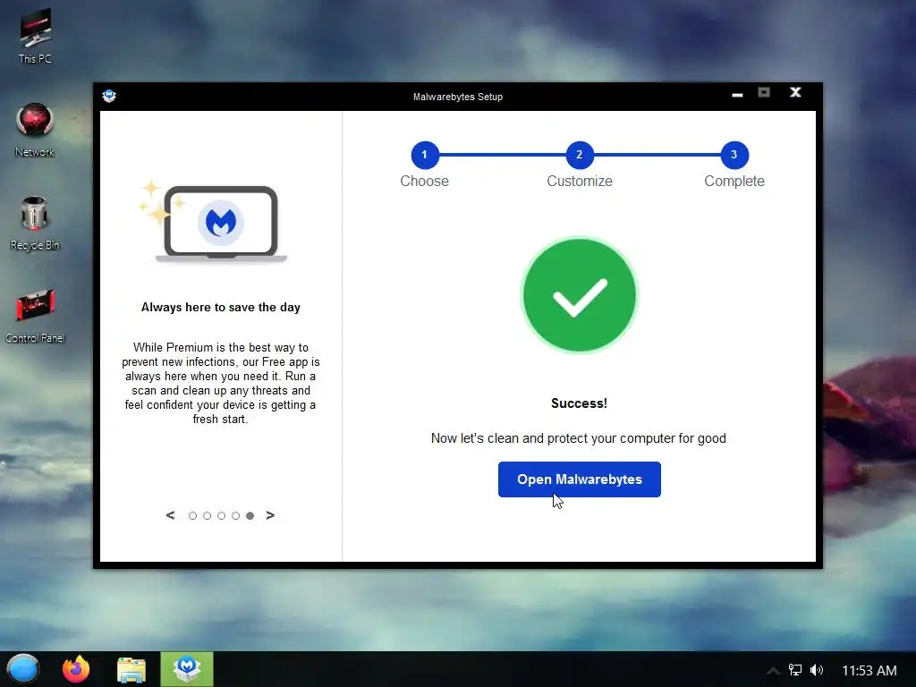Click "Always here to save the day" heading
This screenshot has height=687, width=916.
[221, 308]
